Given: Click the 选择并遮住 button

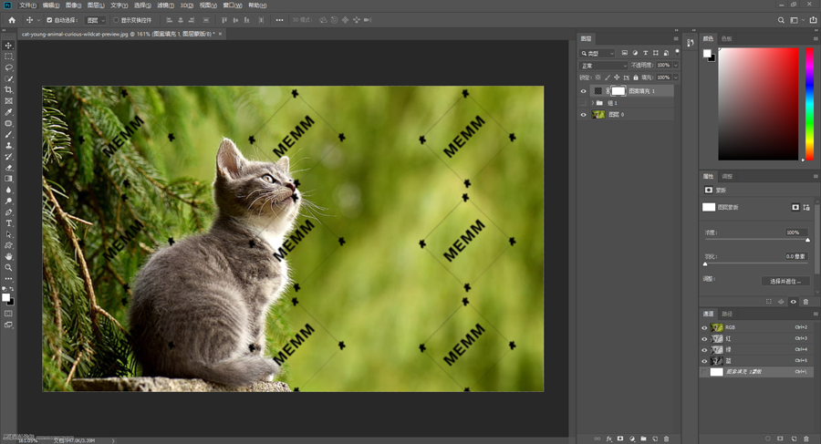Looking at the screenshot, I should 785,281.
